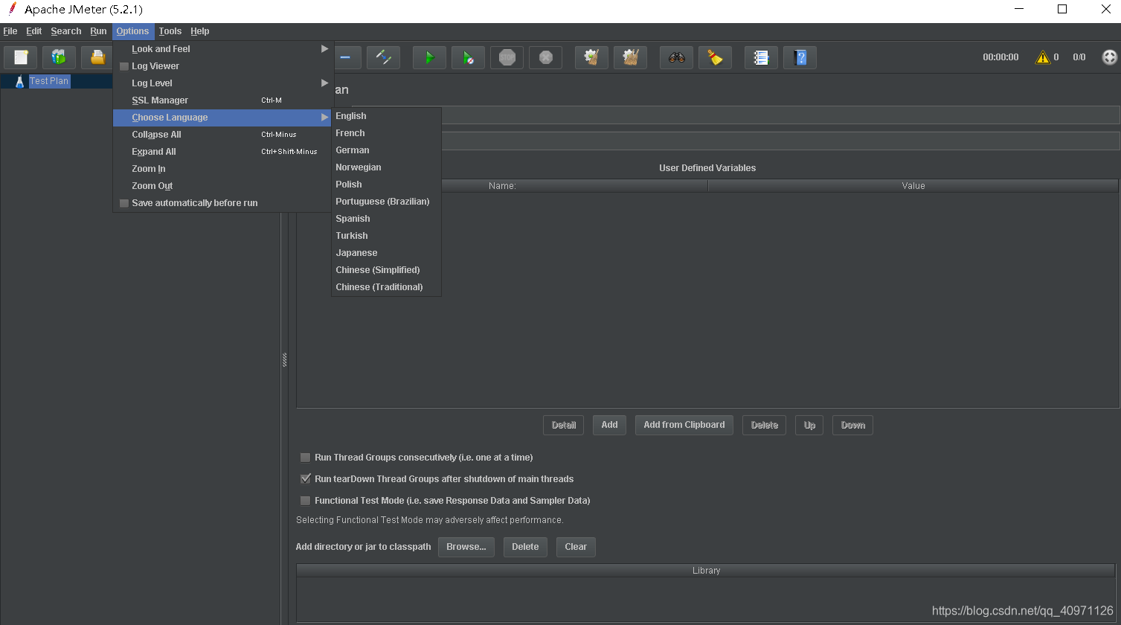
Task: Select English language
Action: 386,116
